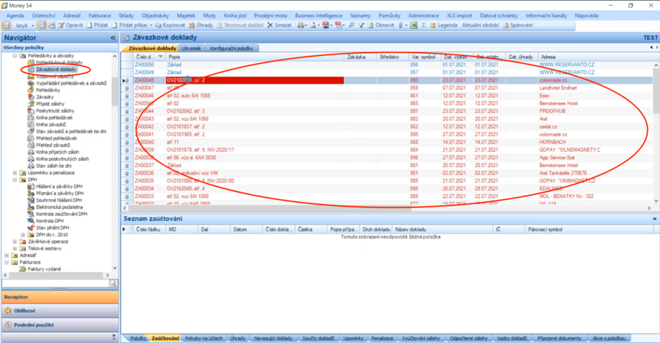Click the grid's horizontal scrollbar right arrow
Viewport: 660px width, 343px height.
[x=649, y=208]
